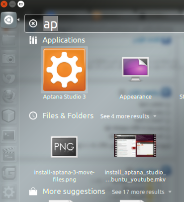The width and height of the screenshot is (184, 202).
Task: Minimize the Dash with the grey window button
Action: (x=12, y=4)
